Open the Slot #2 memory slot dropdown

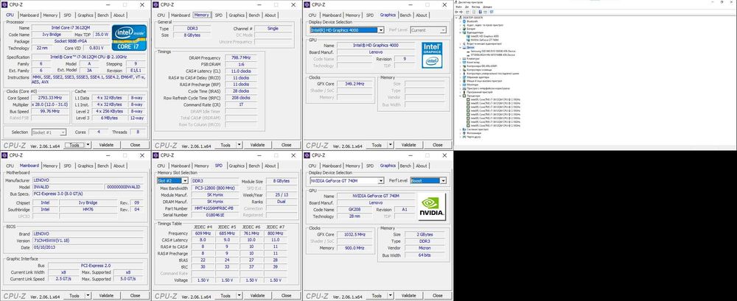click(x=185, y=181)
